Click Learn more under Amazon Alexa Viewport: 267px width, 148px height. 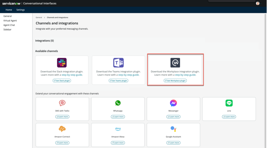(x=118, y=143)
